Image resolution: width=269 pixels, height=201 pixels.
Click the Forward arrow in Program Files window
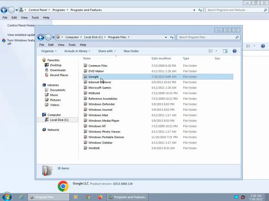(48, 37)
